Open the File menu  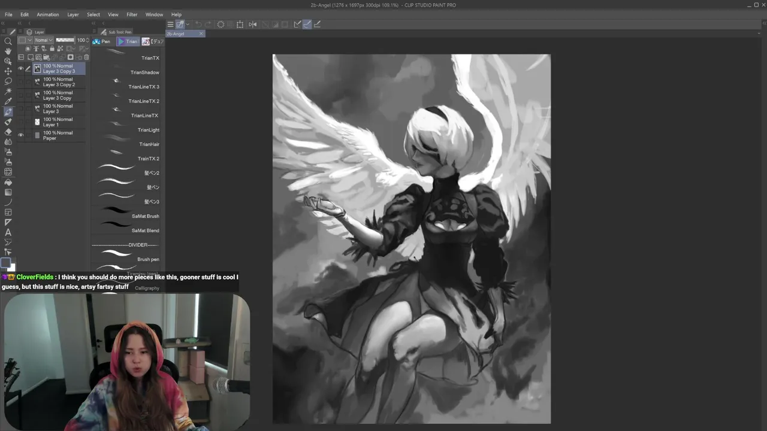click(x=8, y=14)
